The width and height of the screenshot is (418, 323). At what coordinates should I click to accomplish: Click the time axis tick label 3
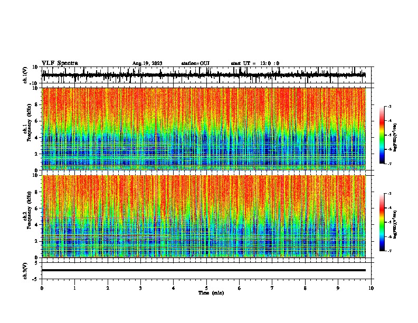pyautogui.click(x=140, y=288)
